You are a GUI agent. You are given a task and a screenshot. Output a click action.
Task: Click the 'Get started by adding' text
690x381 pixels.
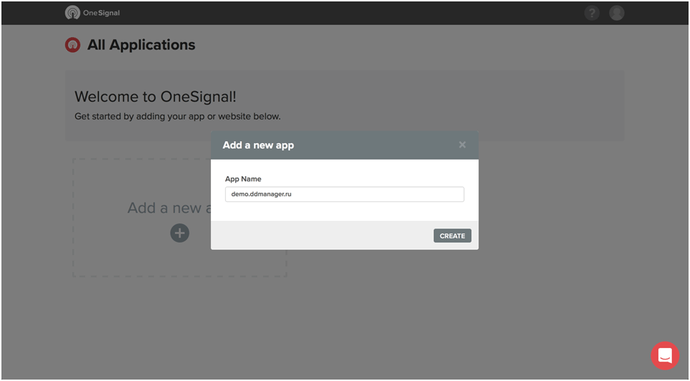coord(177,116)
